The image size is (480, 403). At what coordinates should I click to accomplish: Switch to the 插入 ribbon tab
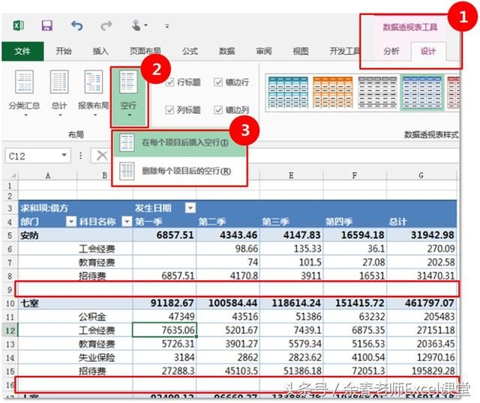click(x=100, y=51)
